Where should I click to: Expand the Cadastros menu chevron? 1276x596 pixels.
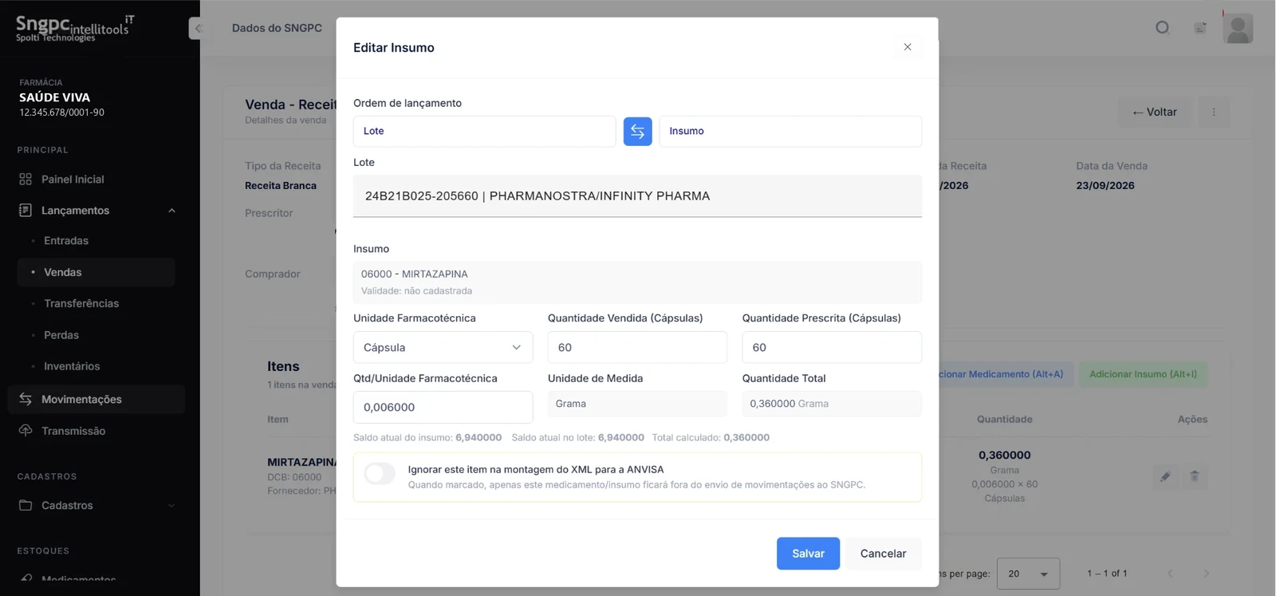[x=171, y=505]
